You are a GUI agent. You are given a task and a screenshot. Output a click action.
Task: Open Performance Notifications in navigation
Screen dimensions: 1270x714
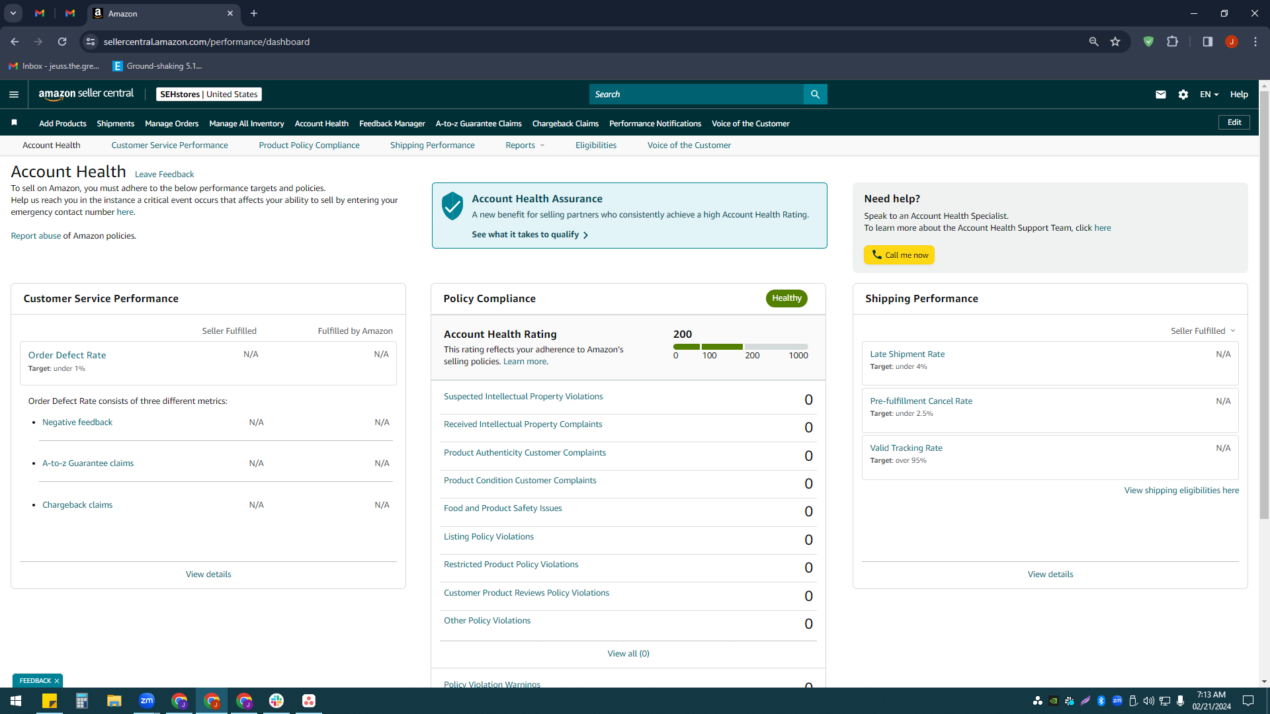coord(655,124)
